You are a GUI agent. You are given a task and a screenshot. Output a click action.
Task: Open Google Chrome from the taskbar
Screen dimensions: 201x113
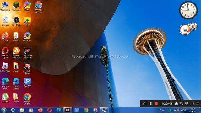pos(86,110)
